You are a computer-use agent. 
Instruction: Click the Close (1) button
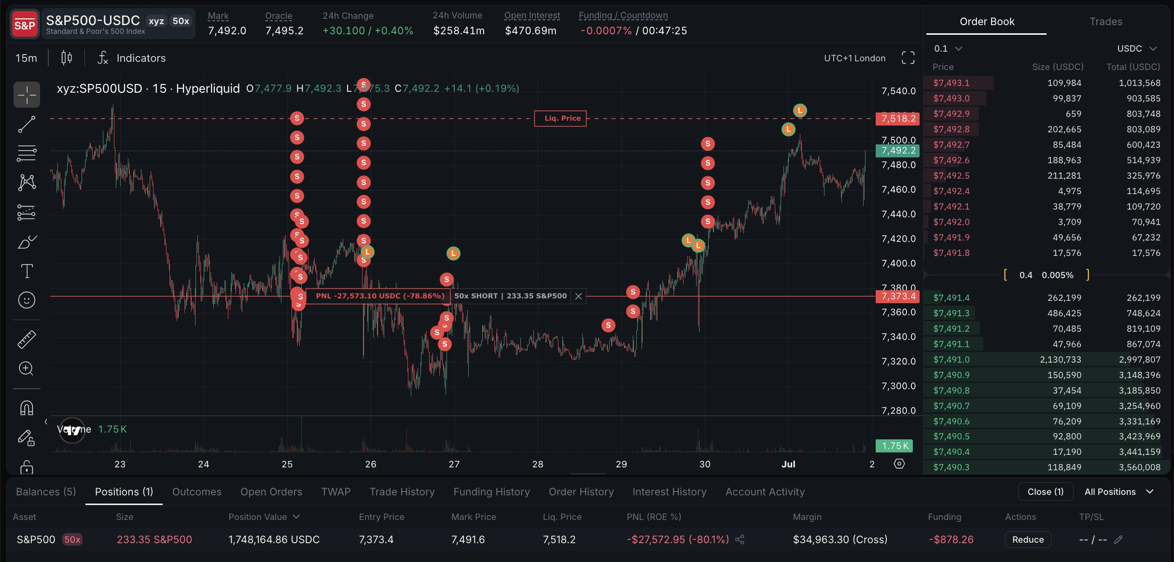pyautogui.click(x=1045, y=492)
